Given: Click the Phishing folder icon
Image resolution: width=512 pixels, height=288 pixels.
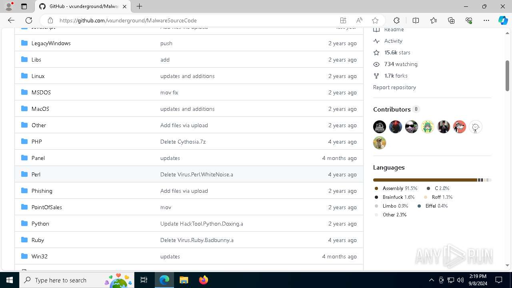Looking at the screenshot, I should [24, 191].
